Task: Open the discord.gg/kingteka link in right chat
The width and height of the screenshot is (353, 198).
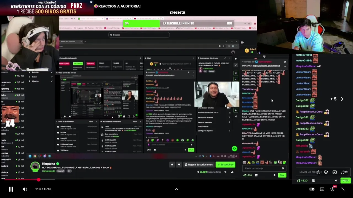Action: [266, 66]
